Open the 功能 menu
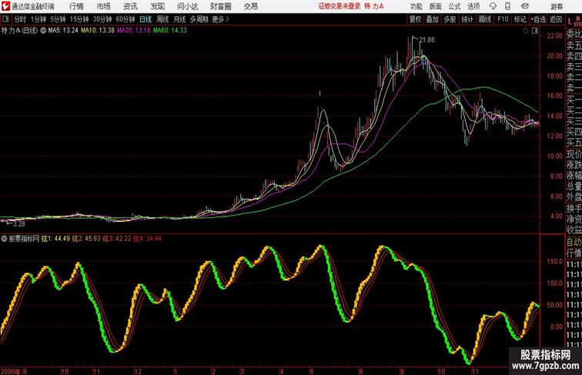This screenshot has width=582, height=375. click(x=416, y=6)
